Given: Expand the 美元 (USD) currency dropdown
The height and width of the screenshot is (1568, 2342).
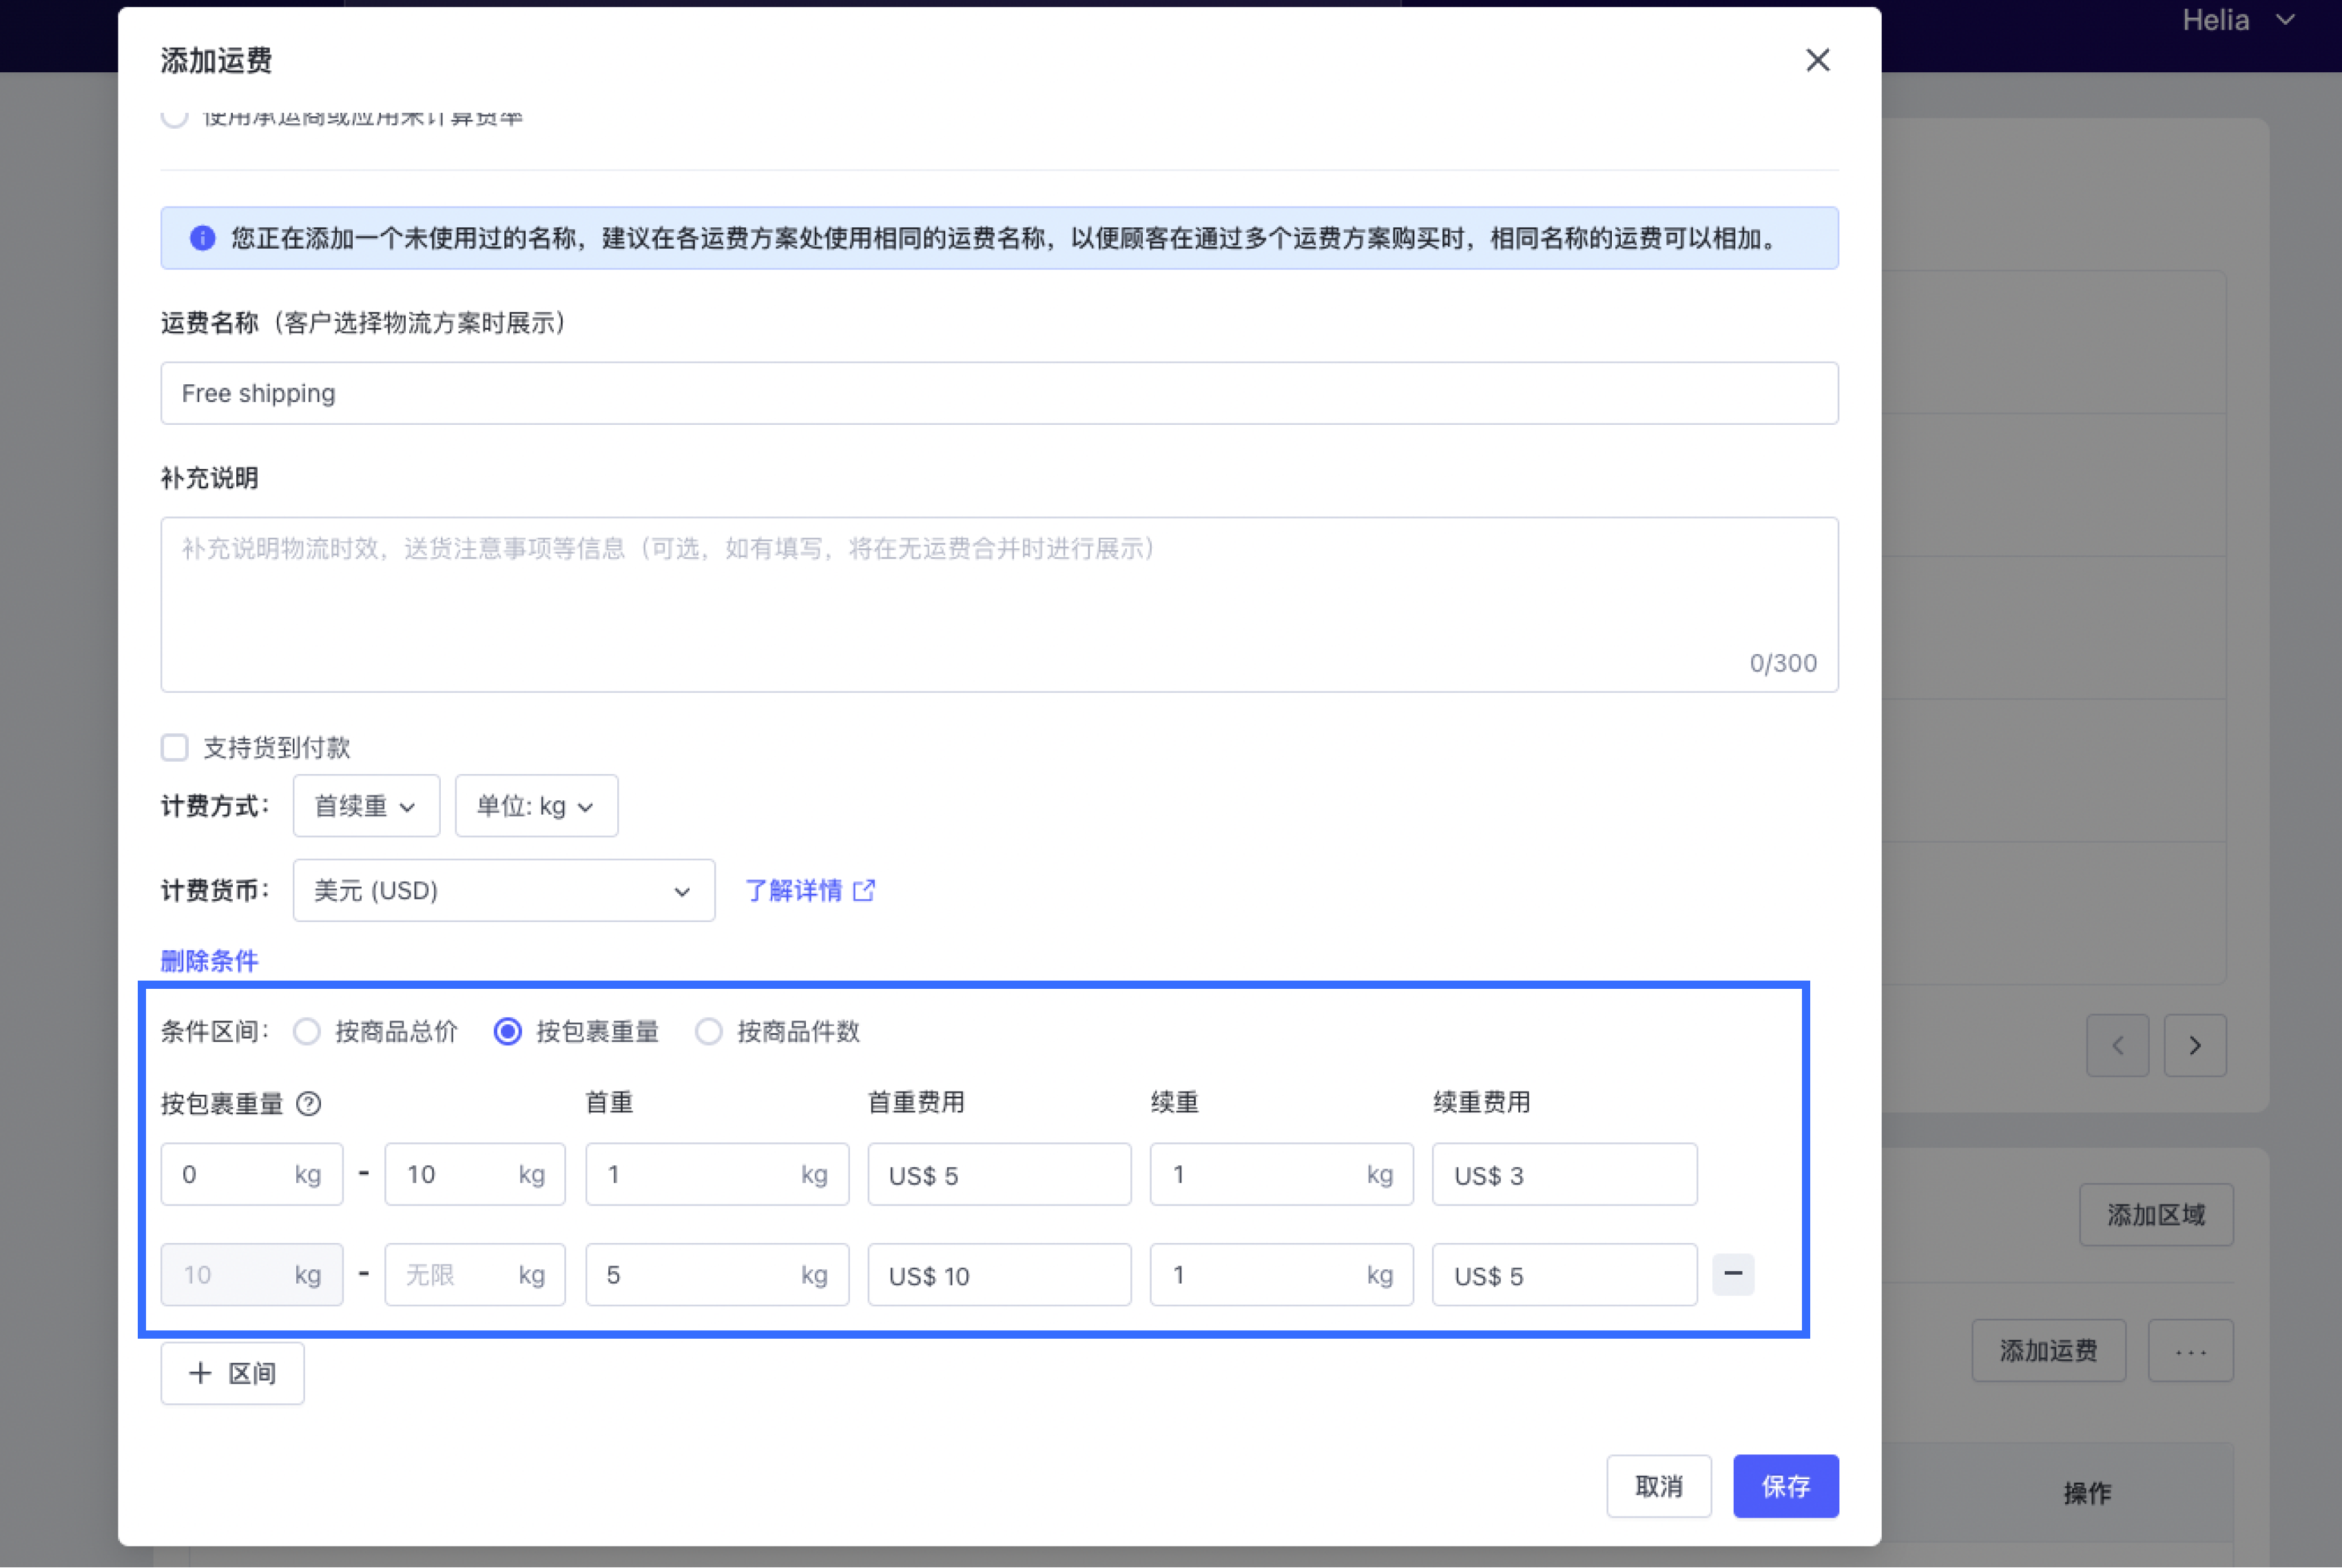Looking at the screenshot, I should [x=503, y=890].
